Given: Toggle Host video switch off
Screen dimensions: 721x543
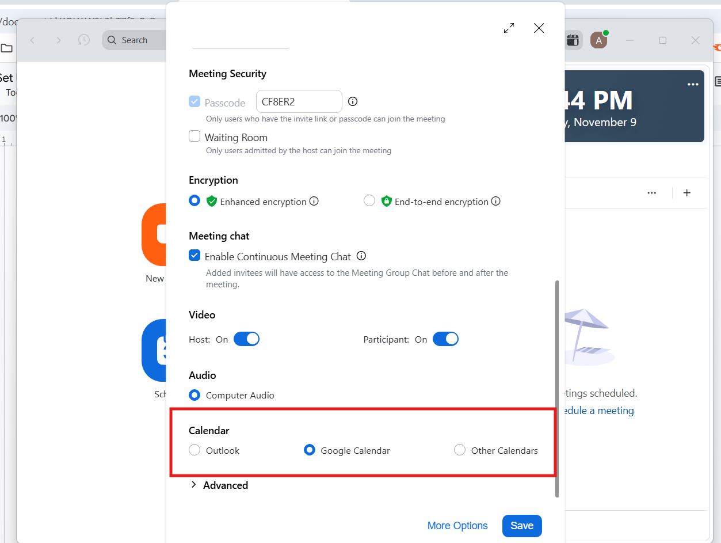Looking at the screenshot, I should [246, 339].
